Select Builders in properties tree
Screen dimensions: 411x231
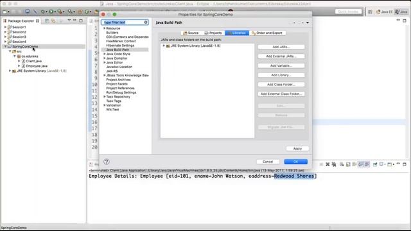point(112,33)
